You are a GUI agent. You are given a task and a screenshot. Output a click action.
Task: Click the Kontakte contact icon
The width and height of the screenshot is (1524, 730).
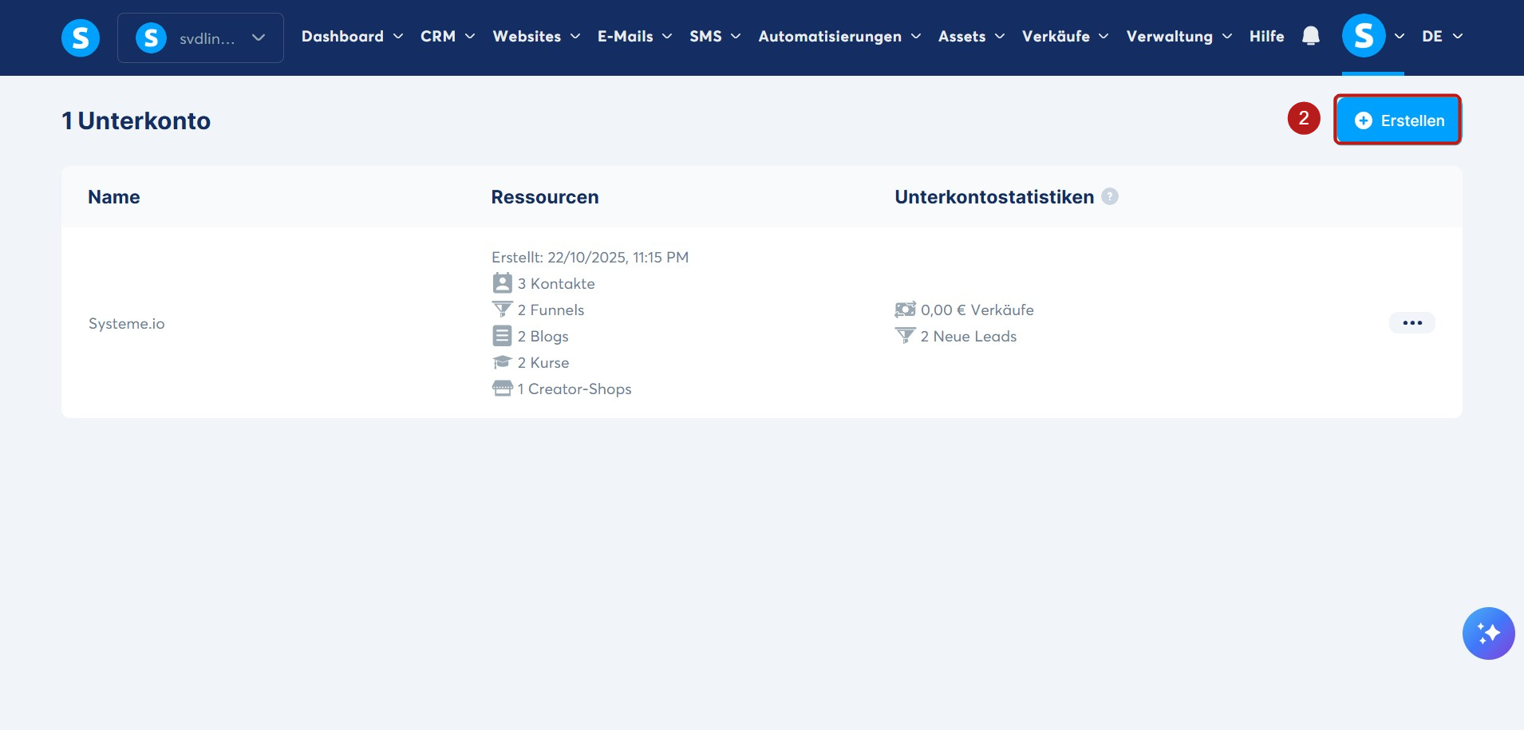click(x=502, y=283)
